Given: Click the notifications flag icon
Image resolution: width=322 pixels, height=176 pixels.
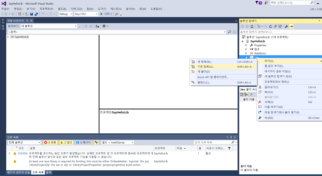Looking at the screenshot, I should point(257,3).
